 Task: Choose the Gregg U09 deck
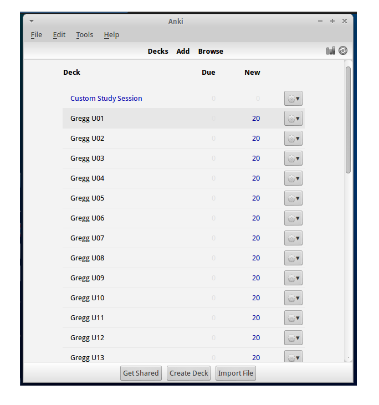87,278
